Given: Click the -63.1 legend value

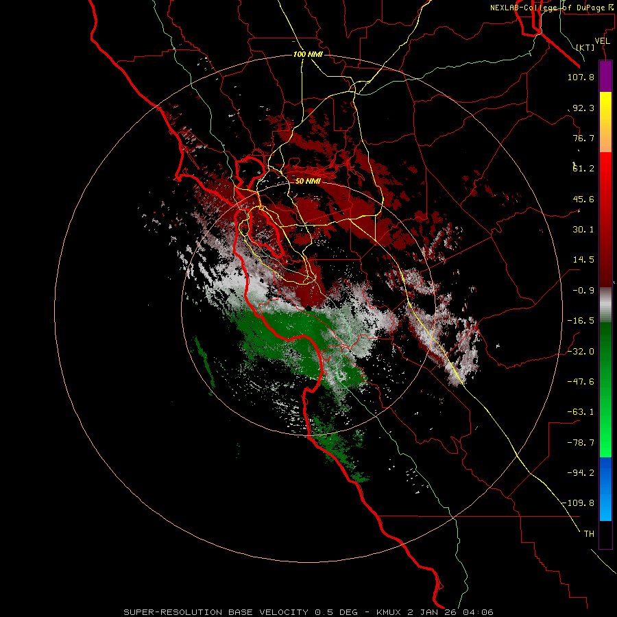Looking at the screenshot, I should pyautogui.click(x=581, y=412).
